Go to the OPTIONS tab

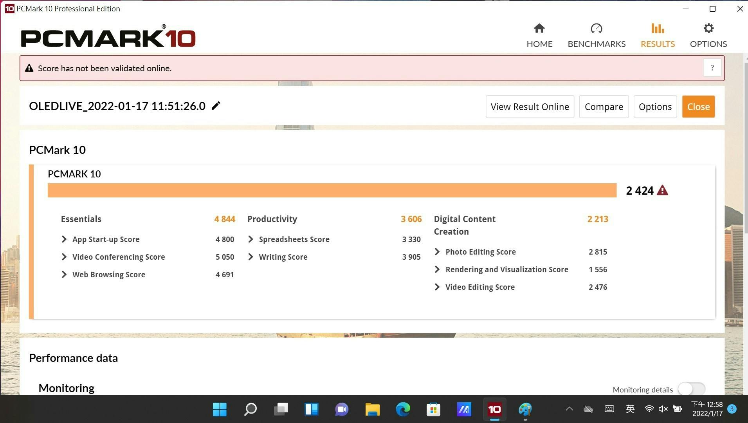(x=708, y=36)
